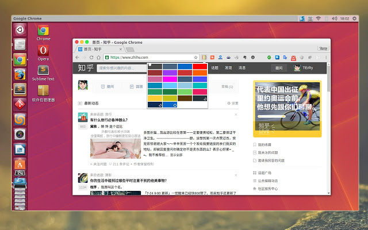368x230 pixels.
Task: Open the Sublime Text desktop shortcut
Action: (44, 73)
